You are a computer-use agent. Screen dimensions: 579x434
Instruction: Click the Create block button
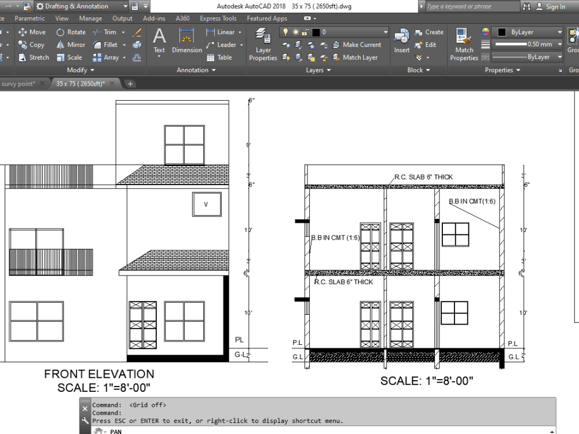point(431,32)
